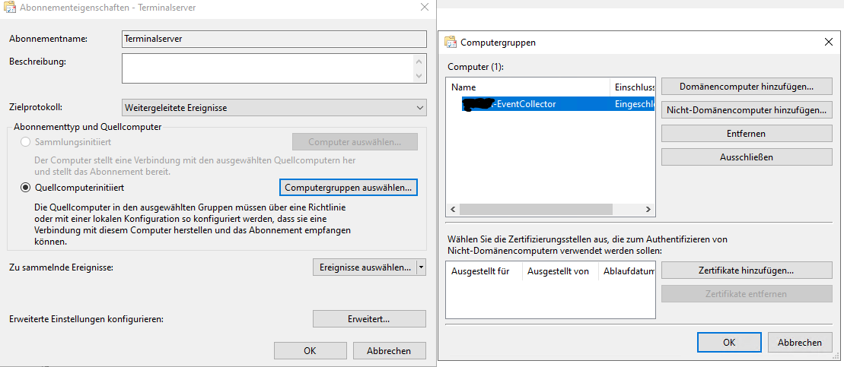Close the Abonnementeigenschaften window

(425, 8)
